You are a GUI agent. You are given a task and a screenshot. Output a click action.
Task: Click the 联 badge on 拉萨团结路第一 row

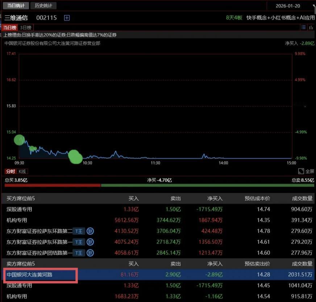90,253
